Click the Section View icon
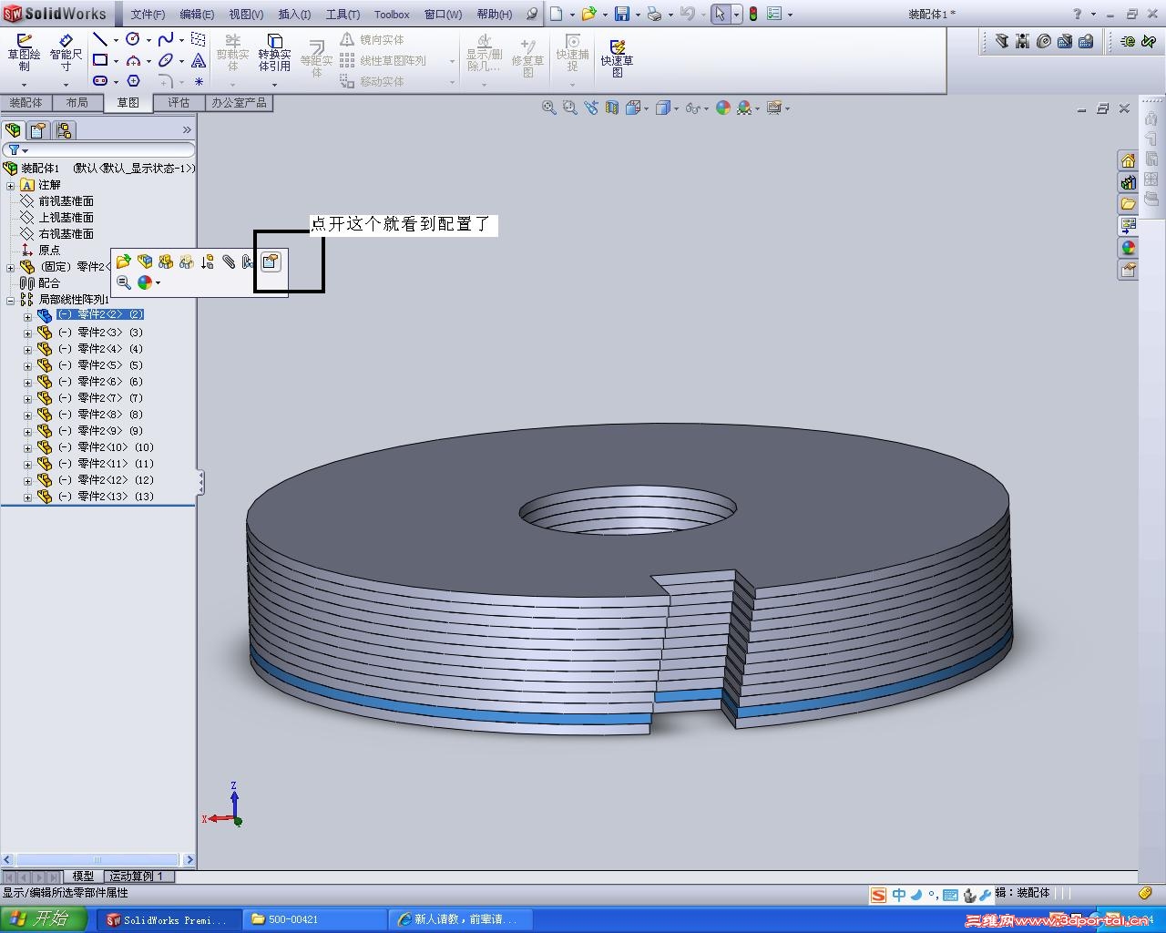This screenshot has width=1166, height=933. click(611, 108)
